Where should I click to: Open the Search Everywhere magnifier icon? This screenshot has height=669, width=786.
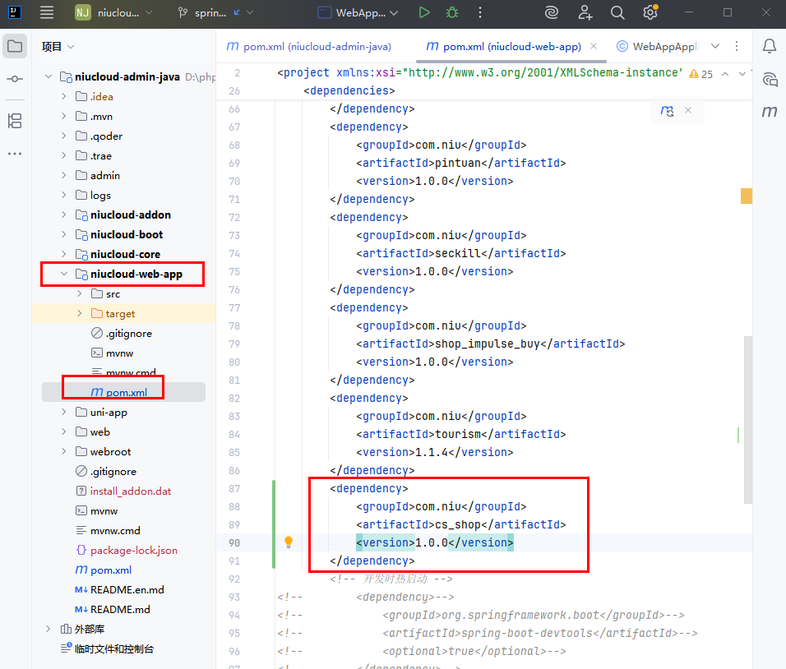click(x=617, y=12)
